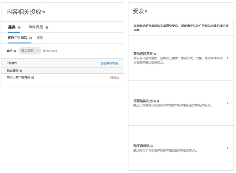
Task: Click info icon next to 内容相关投放 title
Action: coord(44,12)
